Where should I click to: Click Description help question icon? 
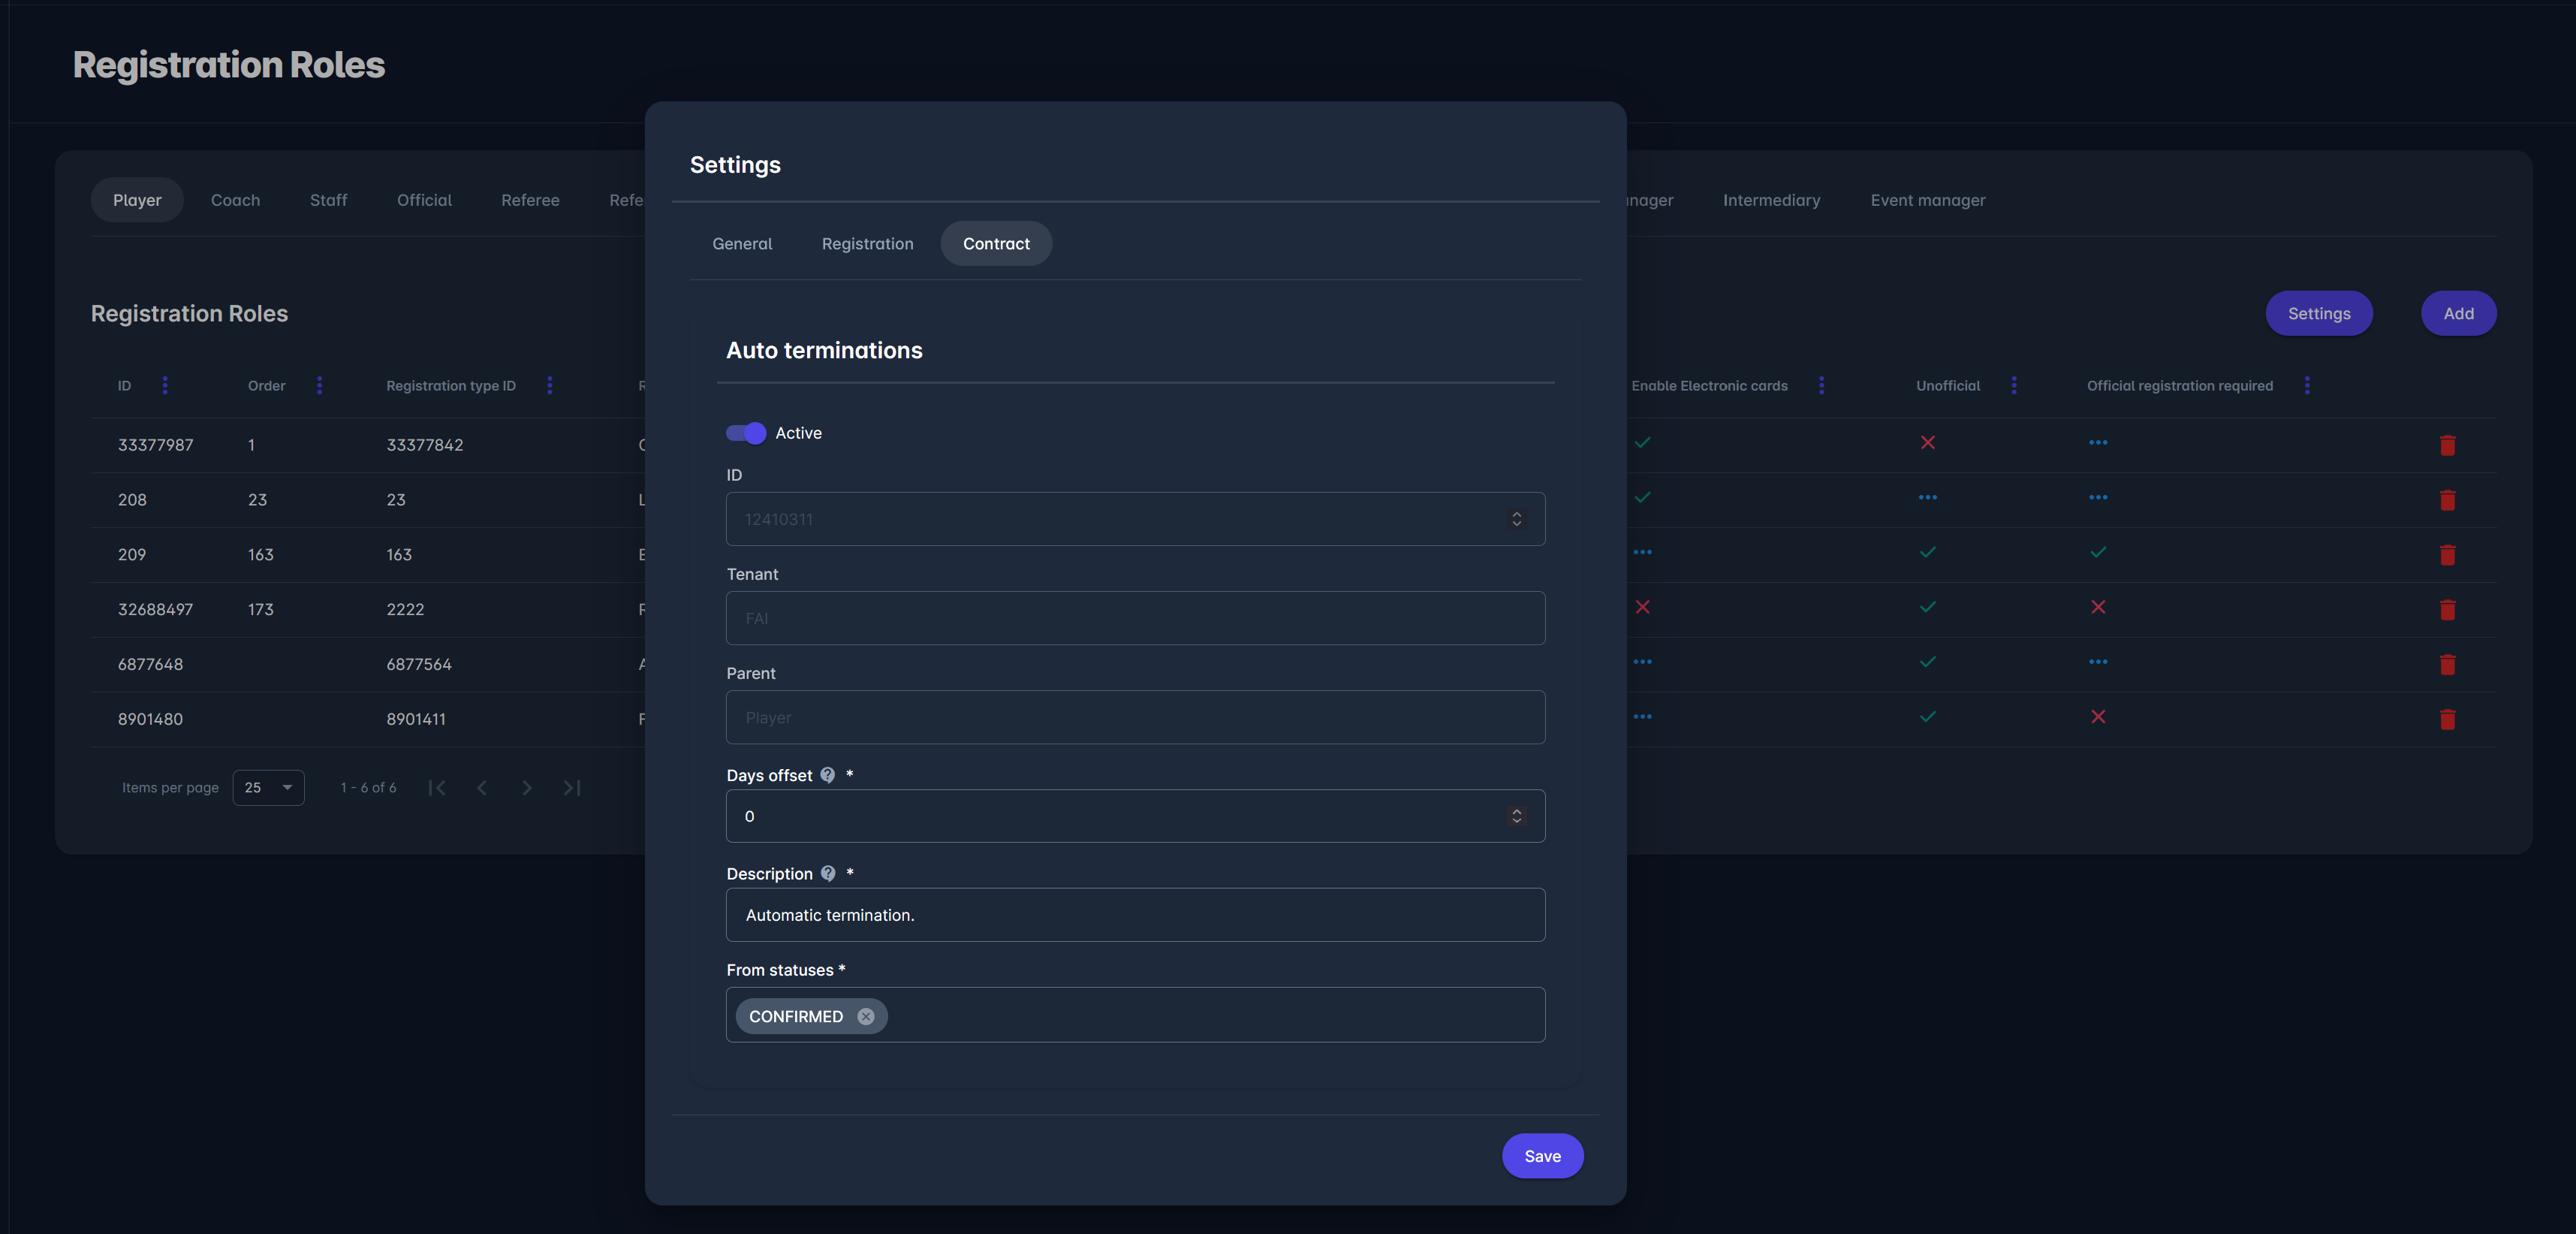coord(827,873)
